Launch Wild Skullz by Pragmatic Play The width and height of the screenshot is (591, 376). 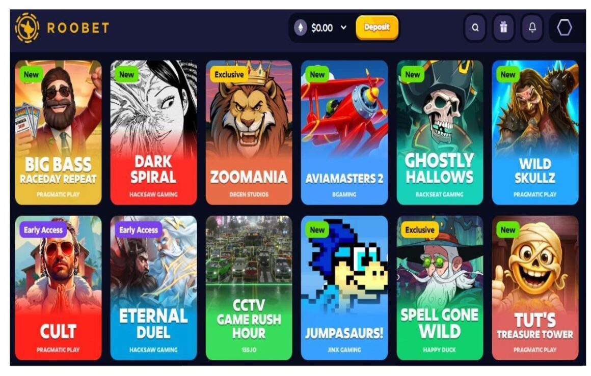[535, 132]
